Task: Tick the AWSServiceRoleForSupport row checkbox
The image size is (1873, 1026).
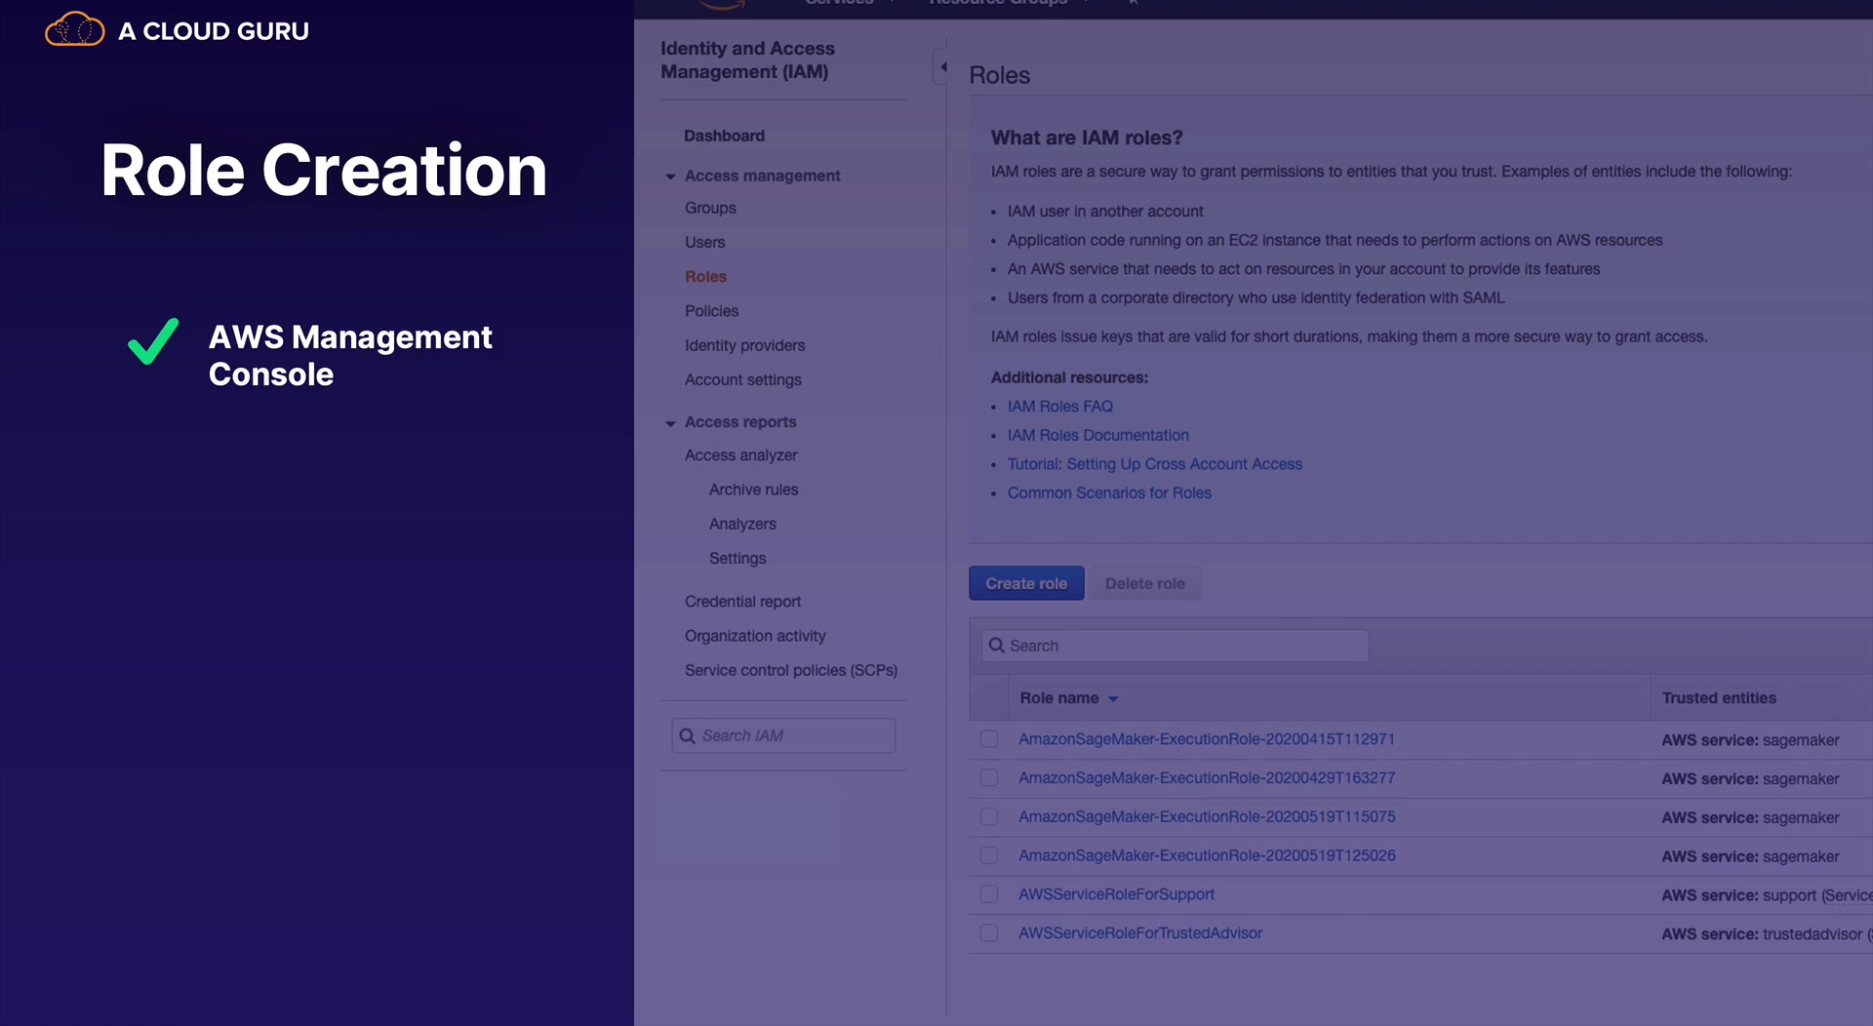Action: (988, 894)
